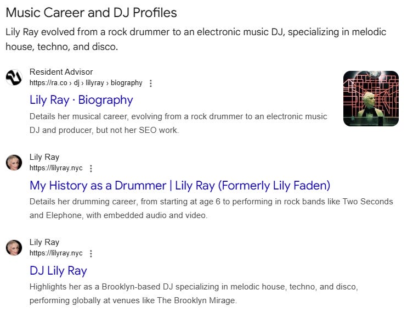
Task: Click the DJ thumbnail image beside Biography result
Action: click(370, 98)
